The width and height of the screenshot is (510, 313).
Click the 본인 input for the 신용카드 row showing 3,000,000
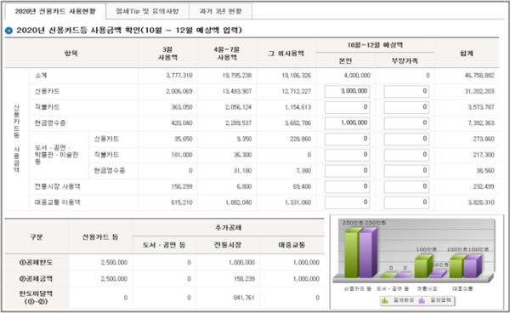347,91
